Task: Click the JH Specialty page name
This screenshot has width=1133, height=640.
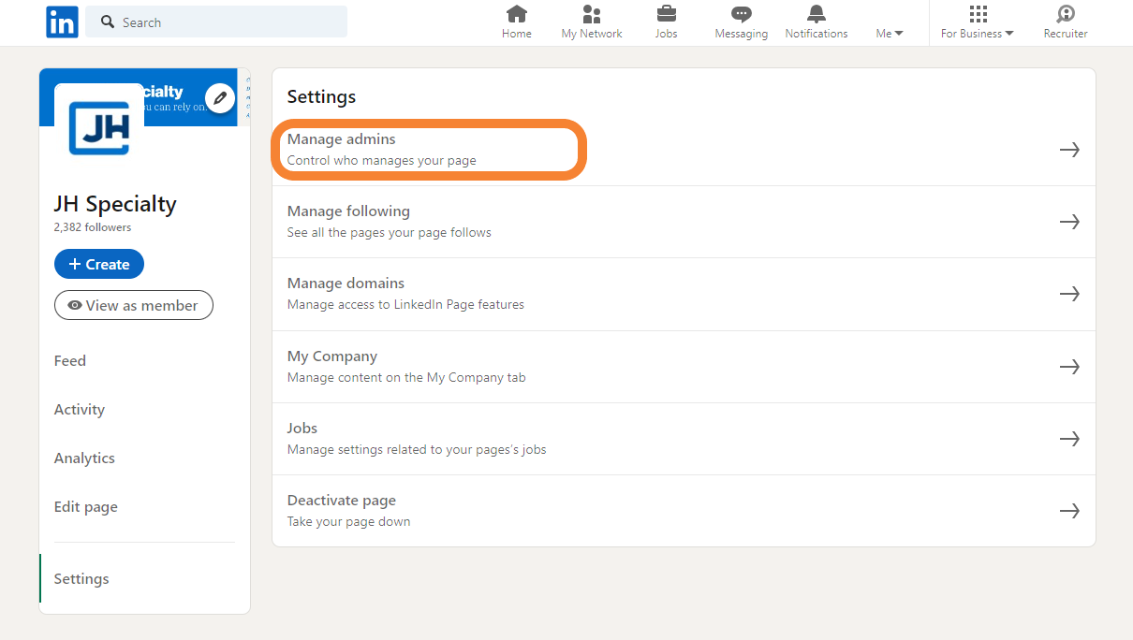Action: pos(115,204)
